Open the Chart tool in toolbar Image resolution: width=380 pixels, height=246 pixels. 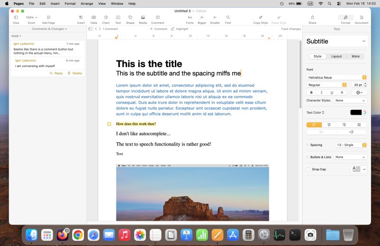[x=105, y=18]
